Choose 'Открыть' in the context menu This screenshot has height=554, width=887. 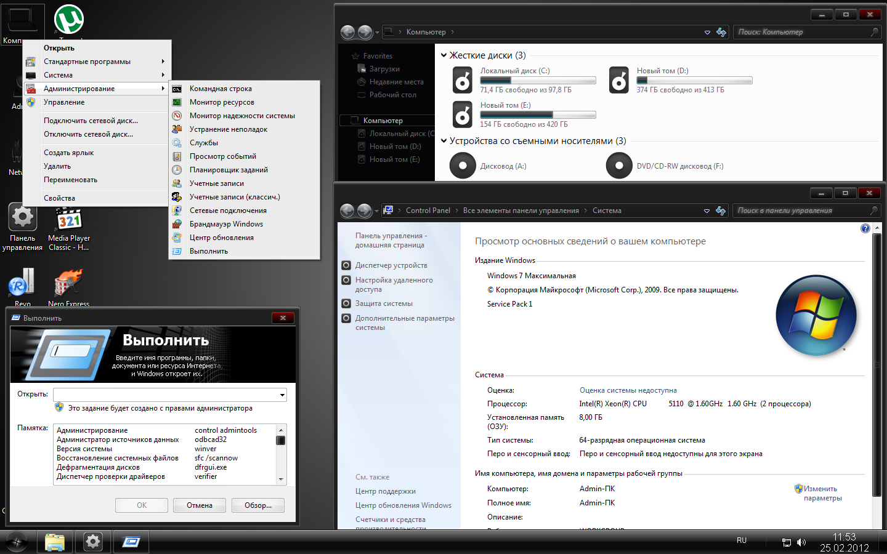coord(59,48)
